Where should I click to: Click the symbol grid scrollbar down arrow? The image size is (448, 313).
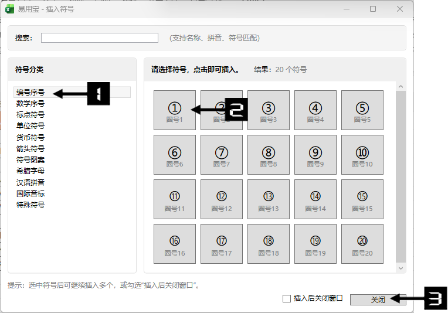tap(401, 268)
